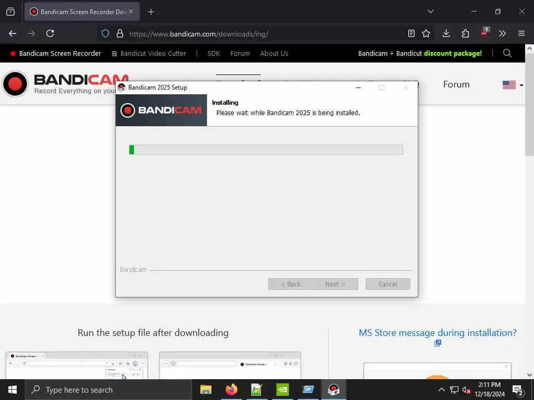Switch to Bandicam installer taskbar icon
Viewport: 534px width, 400px height.
click(333, 390)
